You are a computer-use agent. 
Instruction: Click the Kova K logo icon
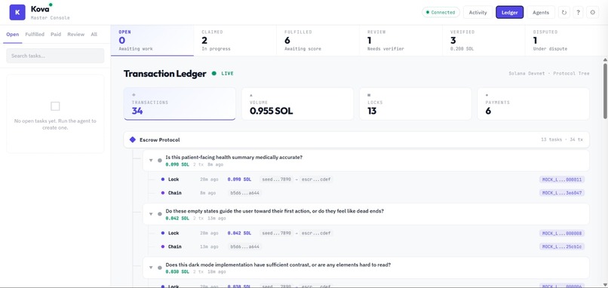(17, 12)
